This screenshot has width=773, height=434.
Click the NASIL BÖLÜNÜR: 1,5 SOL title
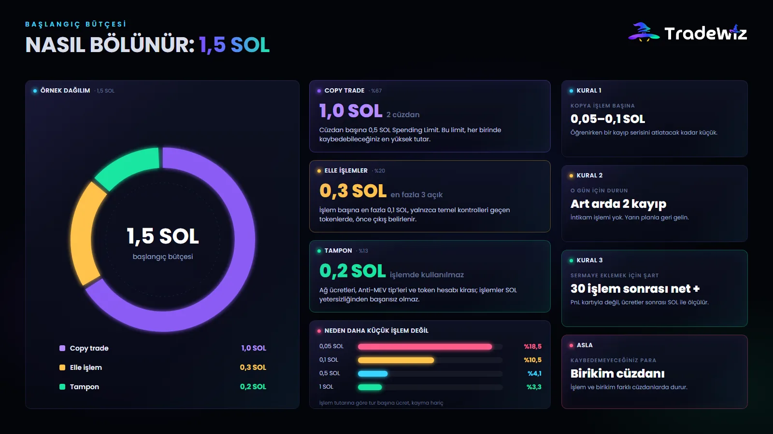[x=147, y=45]
